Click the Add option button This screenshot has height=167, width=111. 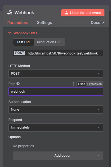(58, 156)
